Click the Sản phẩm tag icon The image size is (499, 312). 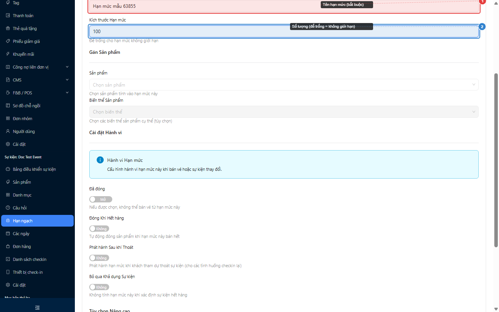click(x=8, y=182)
